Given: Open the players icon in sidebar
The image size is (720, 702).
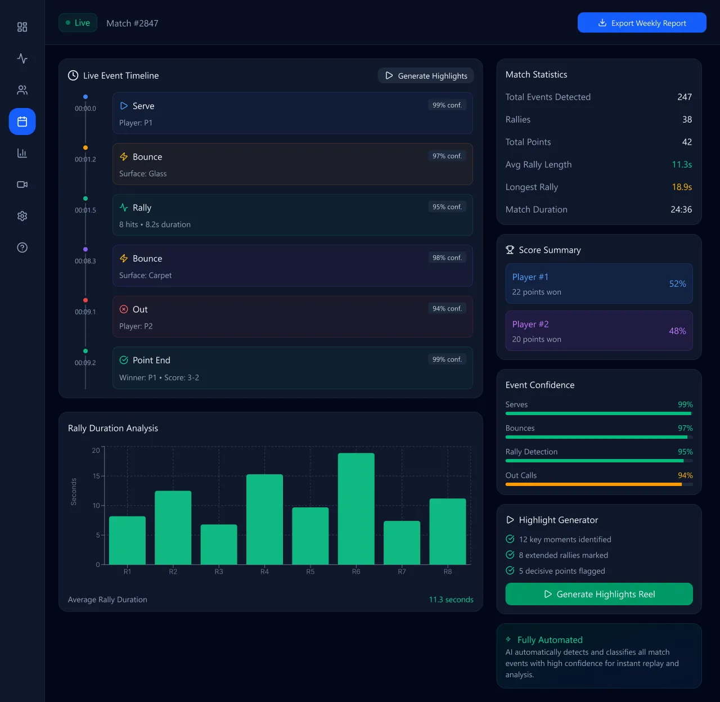Looking at the screenshot, I should tap(22, 90).
